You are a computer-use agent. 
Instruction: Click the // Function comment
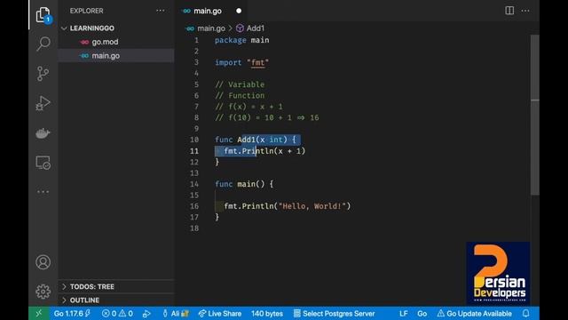point(240,95)
